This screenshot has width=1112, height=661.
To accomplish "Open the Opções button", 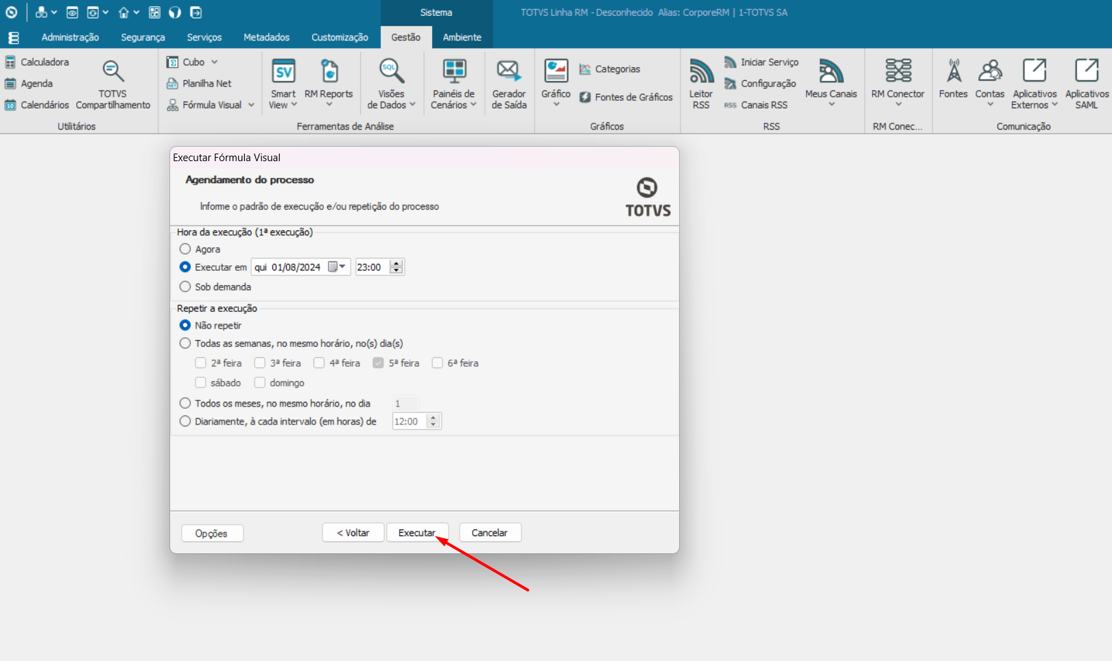I will click(212, 533).
